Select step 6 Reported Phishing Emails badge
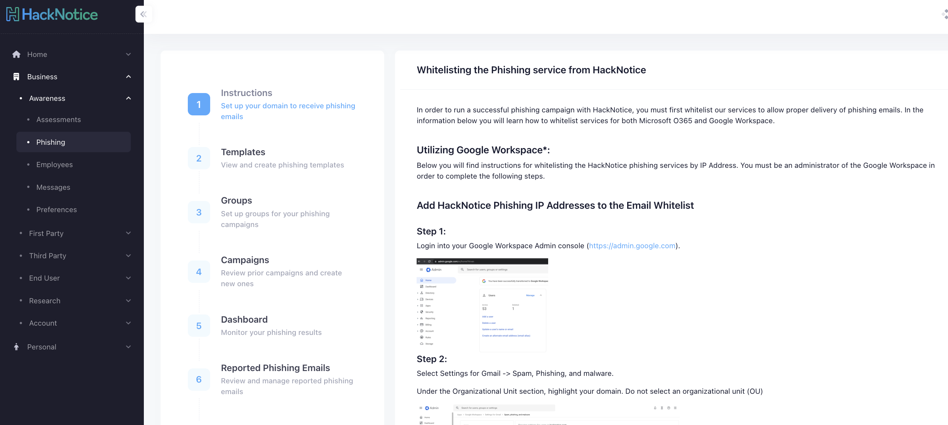The image size is (948, 425). [x=199, y=379]
